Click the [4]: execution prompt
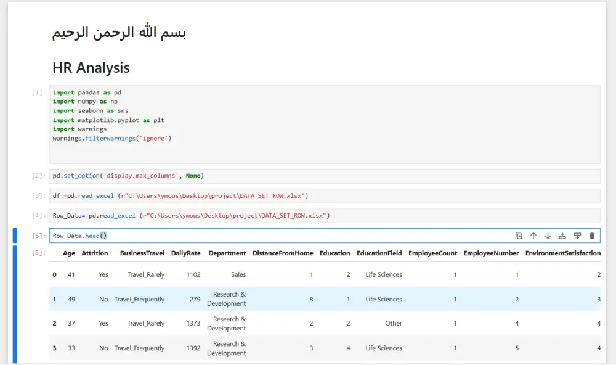 [38, 216]
